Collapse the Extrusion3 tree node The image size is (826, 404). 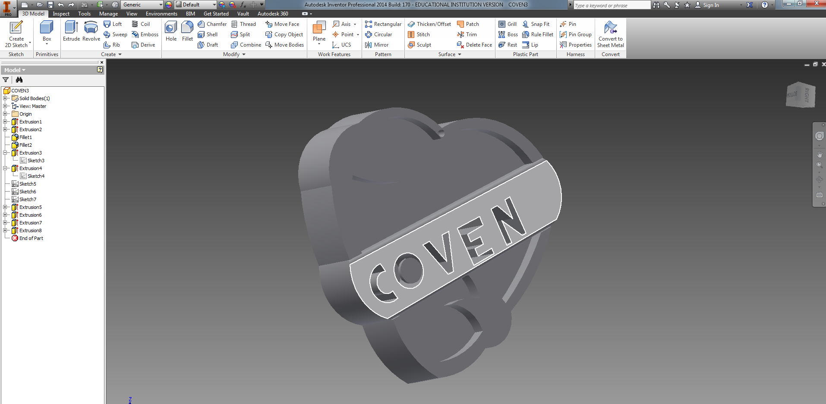pos(5,153)
